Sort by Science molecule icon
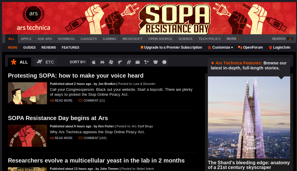The image size is (297, 171). point(146,62)
